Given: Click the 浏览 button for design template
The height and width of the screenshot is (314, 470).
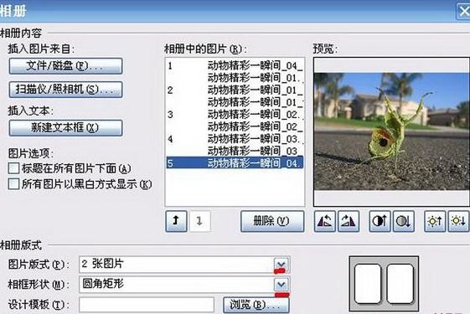Looking at the screenshot, I should tap(256, 305).
